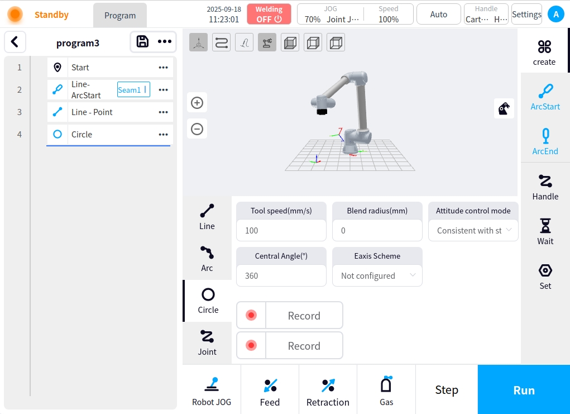Open the Attitude control mode dropdown

[x=473, y=230]
